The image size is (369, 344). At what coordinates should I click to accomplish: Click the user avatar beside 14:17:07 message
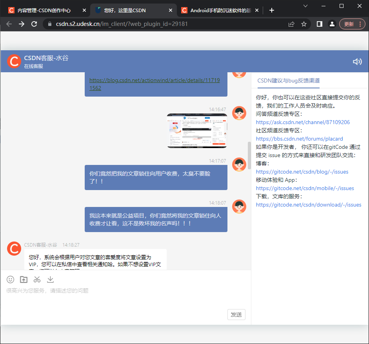pos(239,165)
